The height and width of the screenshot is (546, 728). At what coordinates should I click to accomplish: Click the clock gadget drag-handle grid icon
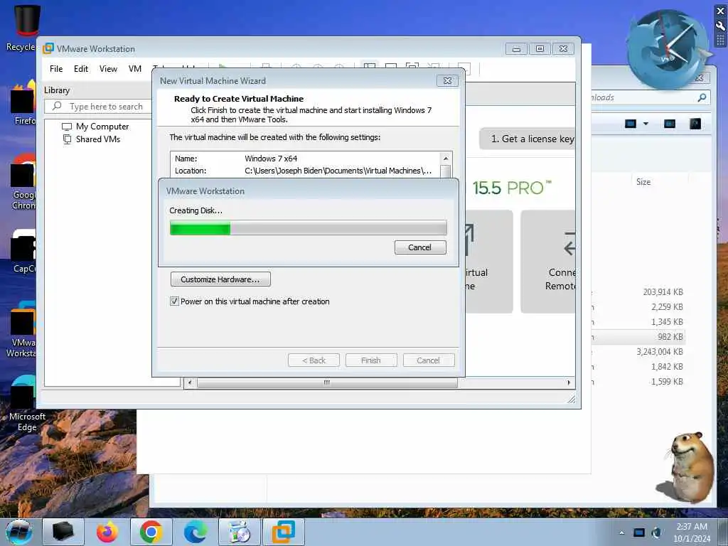tap(721, 41)
